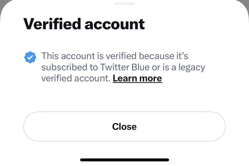
Task: Tap the iOS home indicator bar
Action: (124, 160)
